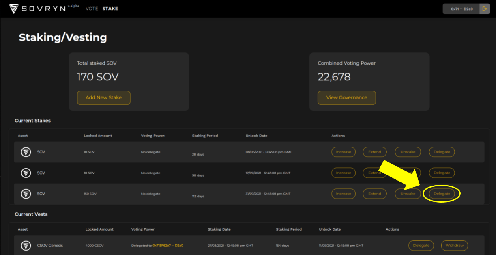
Task: Delegate the CSOV Genesis vest
Action: point(421,246)
